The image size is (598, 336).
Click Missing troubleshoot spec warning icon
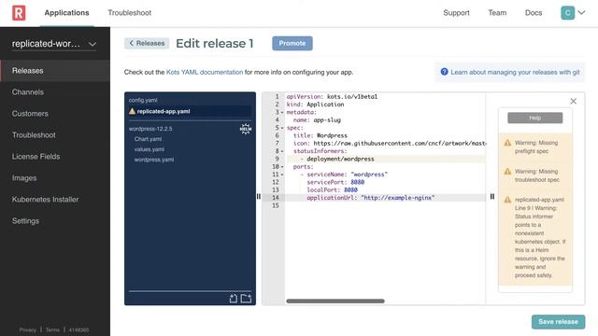(x=507, y=172)
